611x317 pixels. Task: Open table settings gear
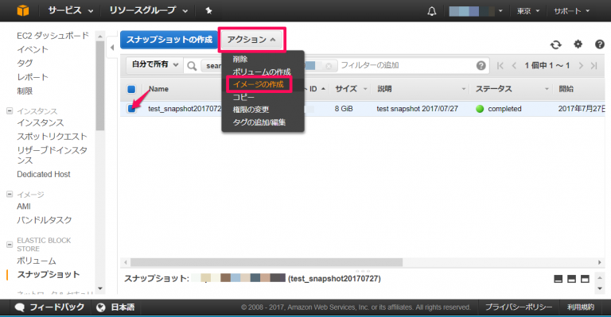tap(578, 44)
